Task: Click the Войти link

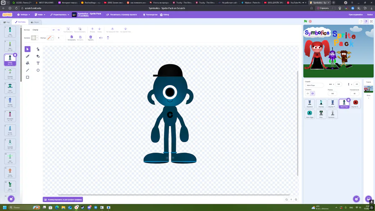Action: coord(370,15)
